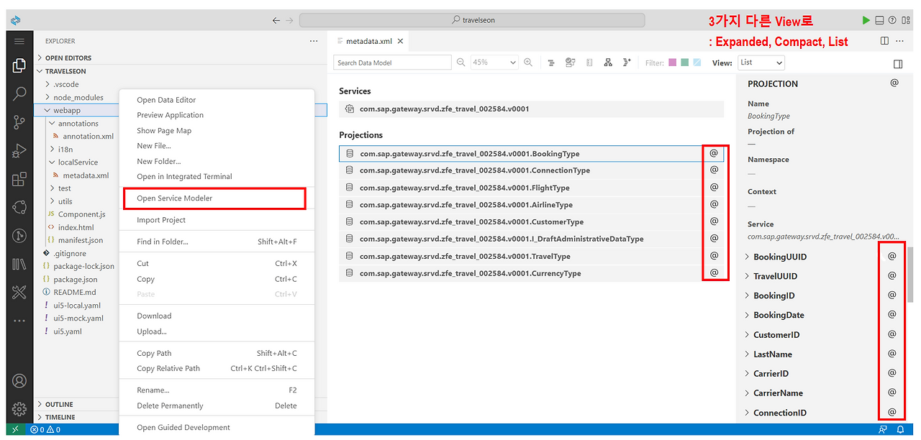Toggle the properties side panel icon
The image size is (921, 440).
click(897, 64)
